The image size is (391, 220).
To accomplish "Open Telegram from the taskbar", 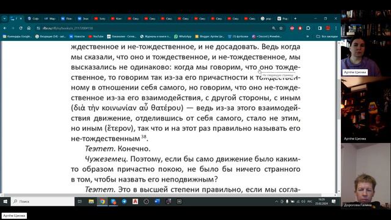I will 124,202.
